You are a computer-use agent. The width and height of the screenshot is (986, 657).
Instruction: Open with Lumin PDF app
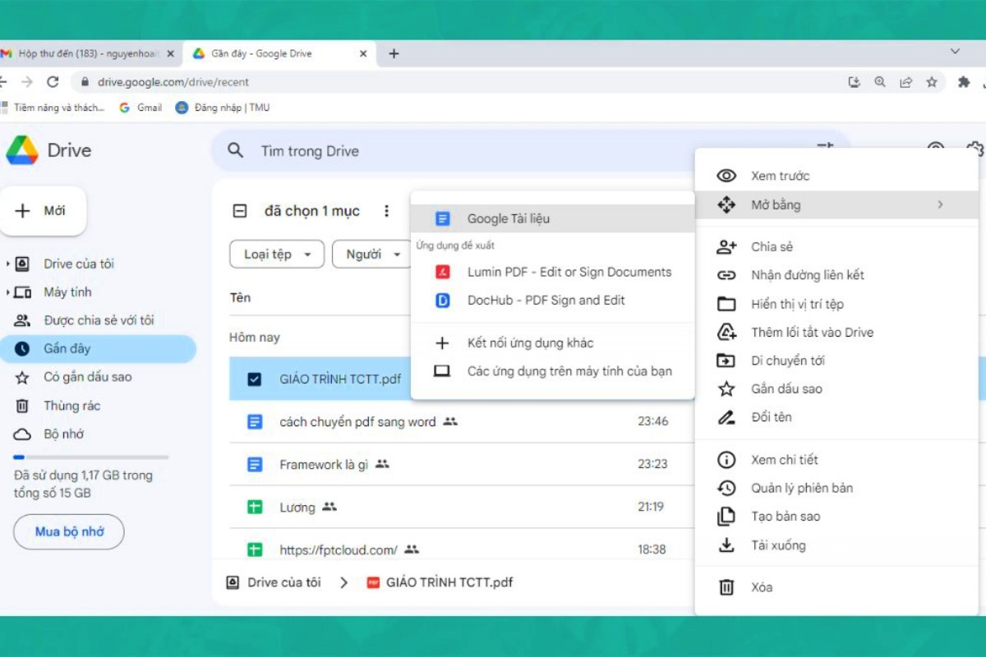[552, 272]
